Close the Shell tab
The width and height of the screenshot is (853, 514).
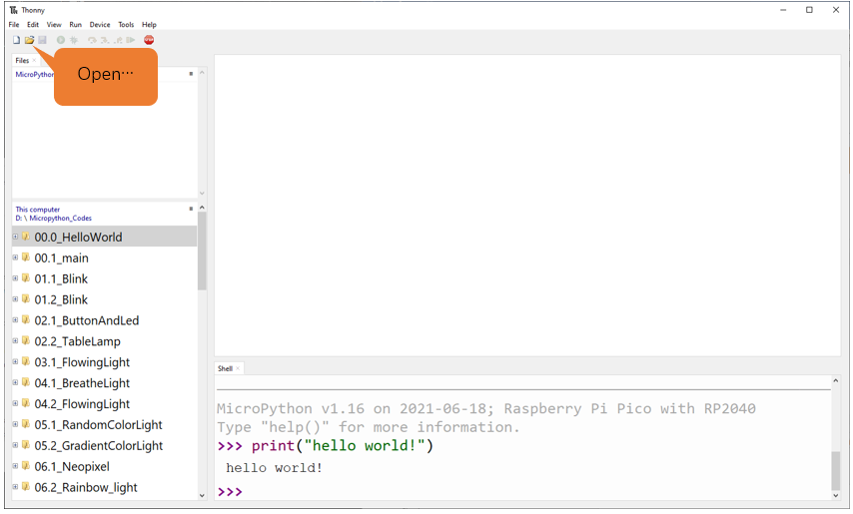point(238,368)
